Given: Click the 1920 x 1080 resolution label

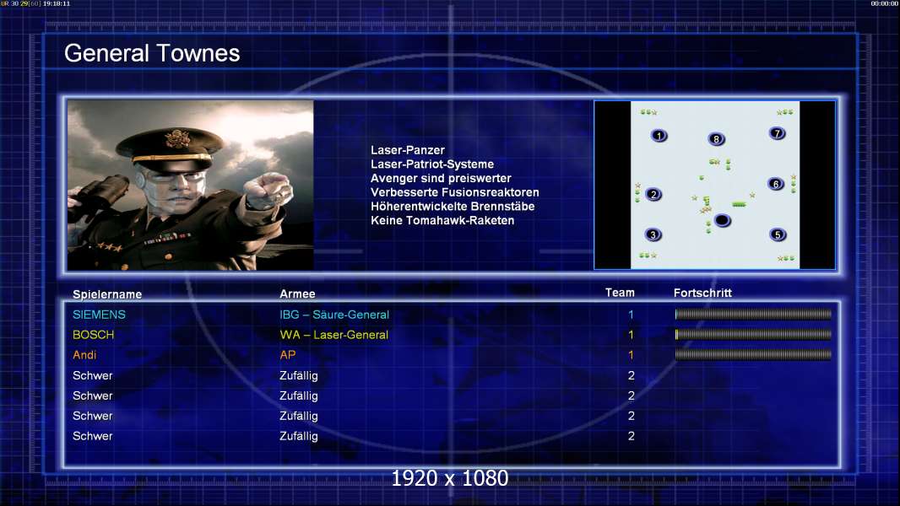Looking at the screenshot, I should [x=449, y=478].
